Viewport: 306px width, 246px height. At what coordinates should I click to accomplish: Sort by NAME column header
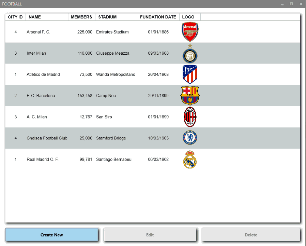coord(47,17)
